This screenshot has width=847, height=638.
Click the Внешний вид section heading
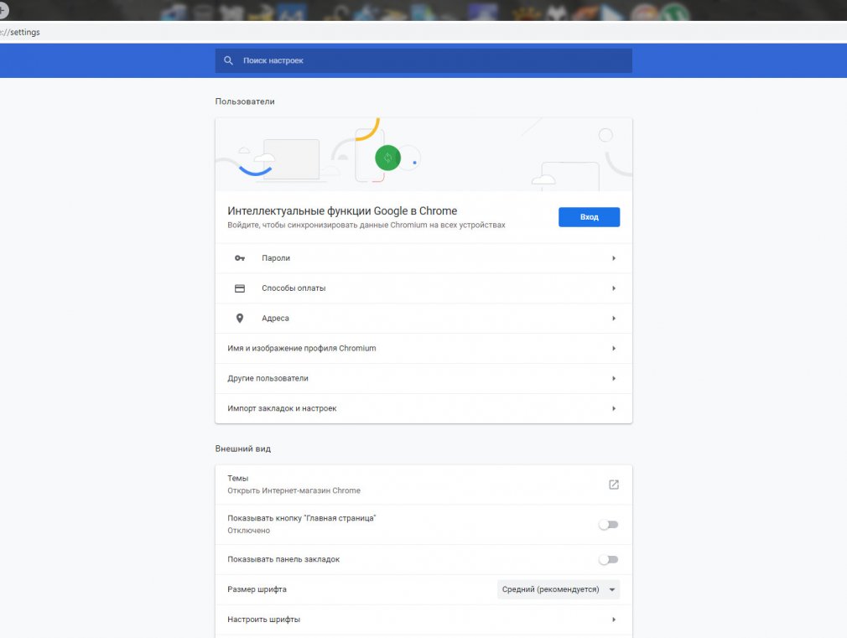pyautogui.click(x=242, y=449)
